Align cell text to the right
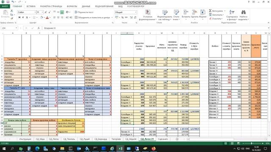The height and width of the screenshot is (152, 271). [x=62, y=17]
